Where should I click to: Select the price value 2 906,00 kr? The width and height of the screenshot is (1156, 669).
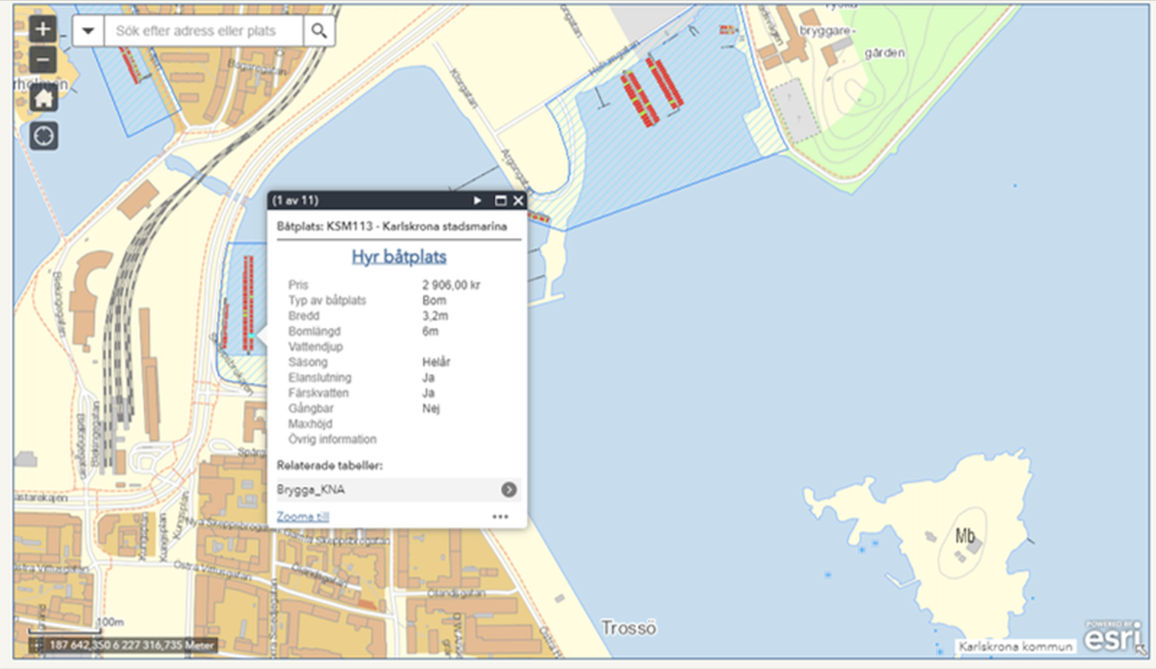click(451, 285)
